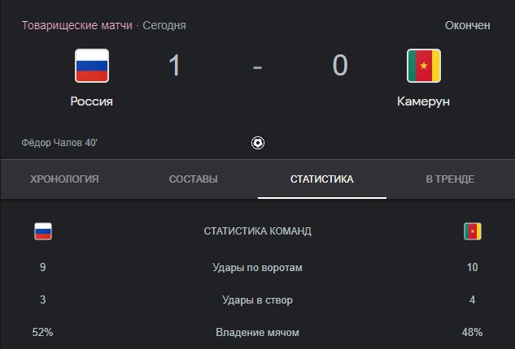Click the Россия team name
The width and height of the screenshot is (515, 349).
92,101
